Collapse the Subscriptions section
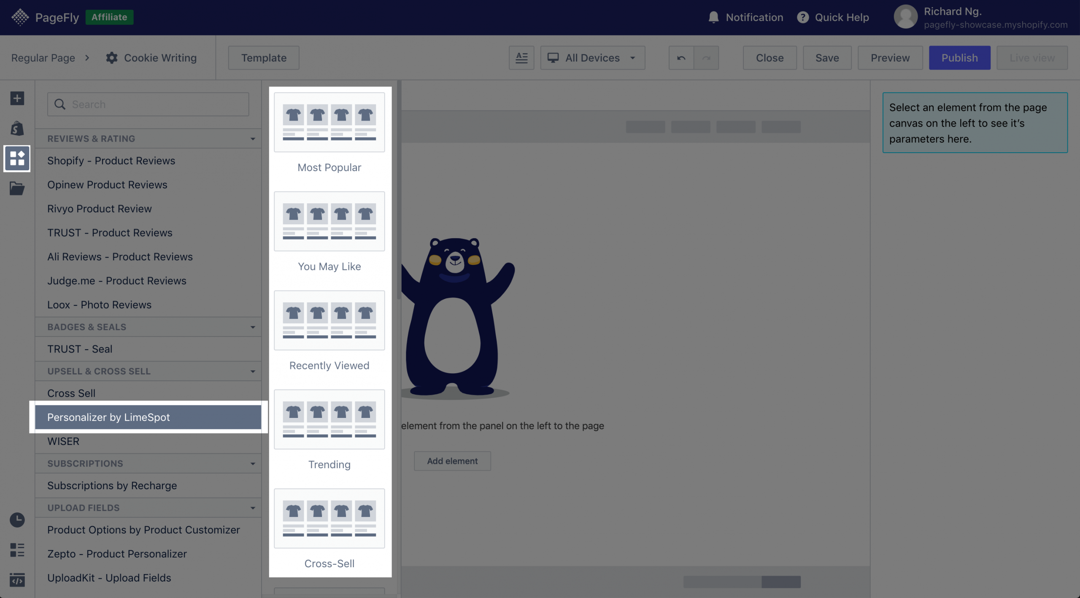This screenshot has width=1080, height=598. click(x=253, y=464)
